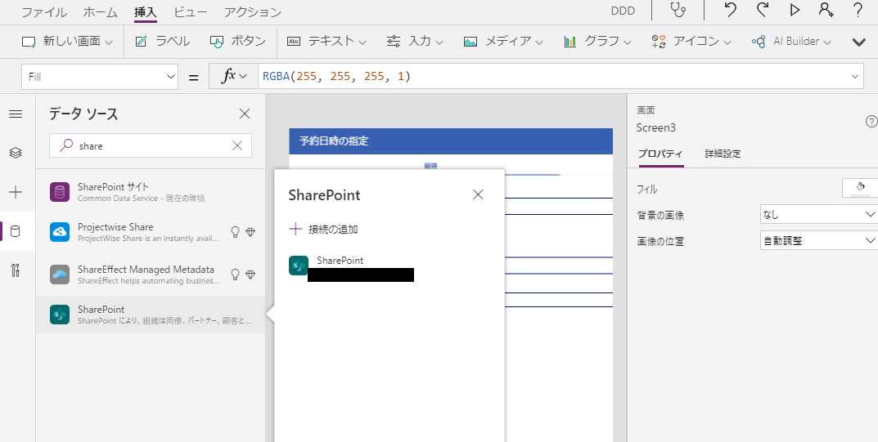Switch to the 詳細設定 tab
The width and height of the screenshot is (878, 442).
coord(723,154)
